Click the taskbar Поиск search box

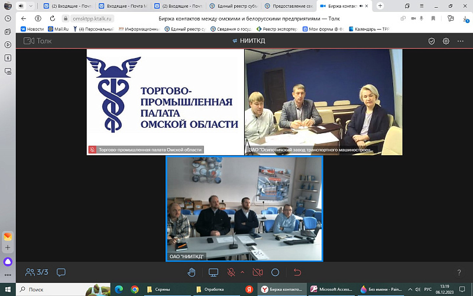[x=63, y=289]
